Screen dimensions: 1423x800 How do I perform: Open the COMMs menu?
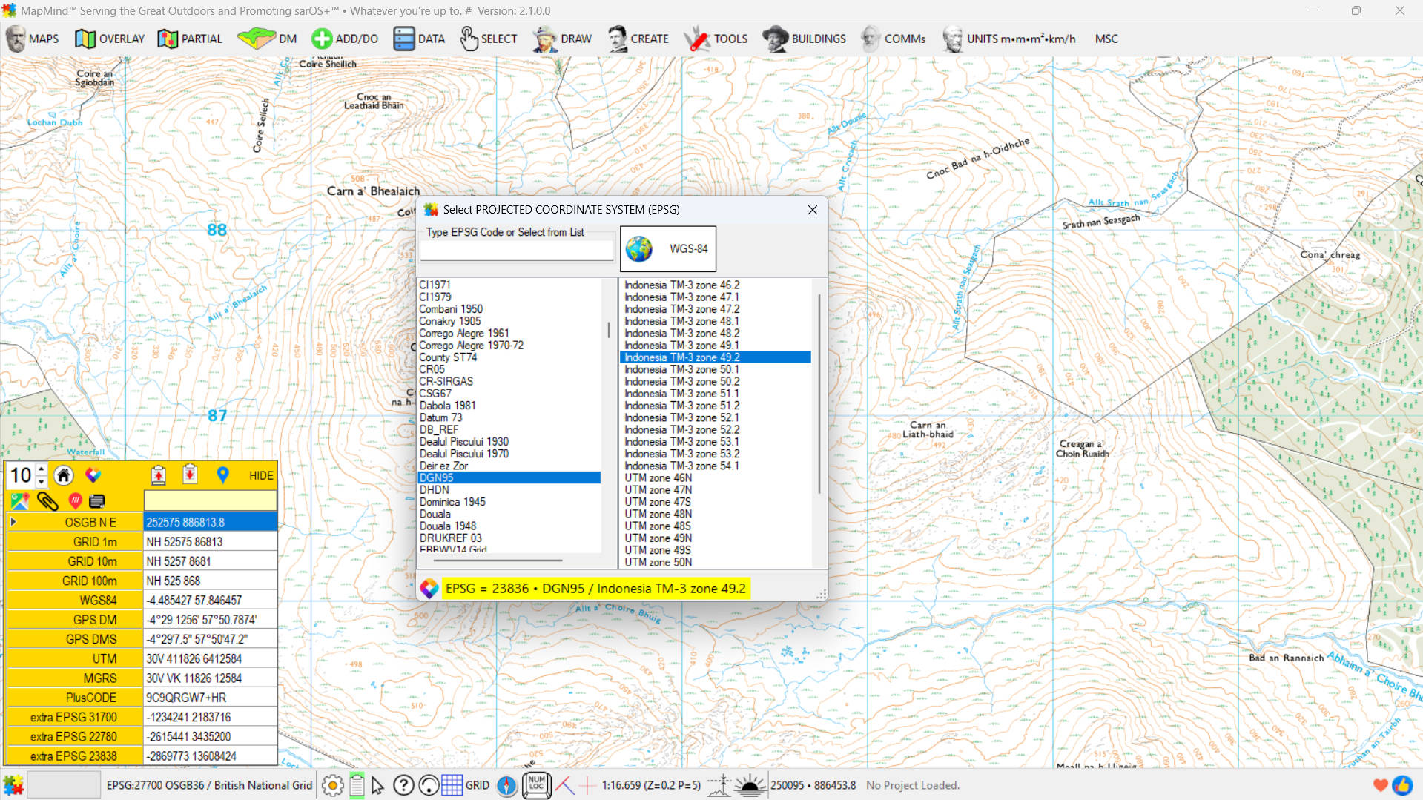click(x=893, y=39)
